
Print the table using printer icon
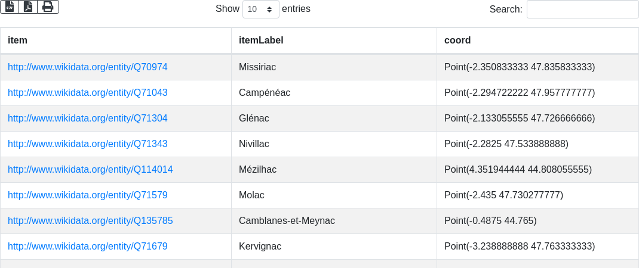click(x=48, y=7)
